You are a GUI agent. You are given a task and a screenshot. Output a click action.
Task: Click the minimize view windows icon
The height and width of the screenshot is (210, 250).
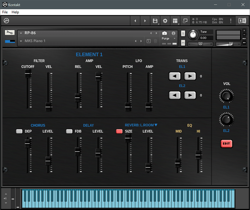click(185, 21)
